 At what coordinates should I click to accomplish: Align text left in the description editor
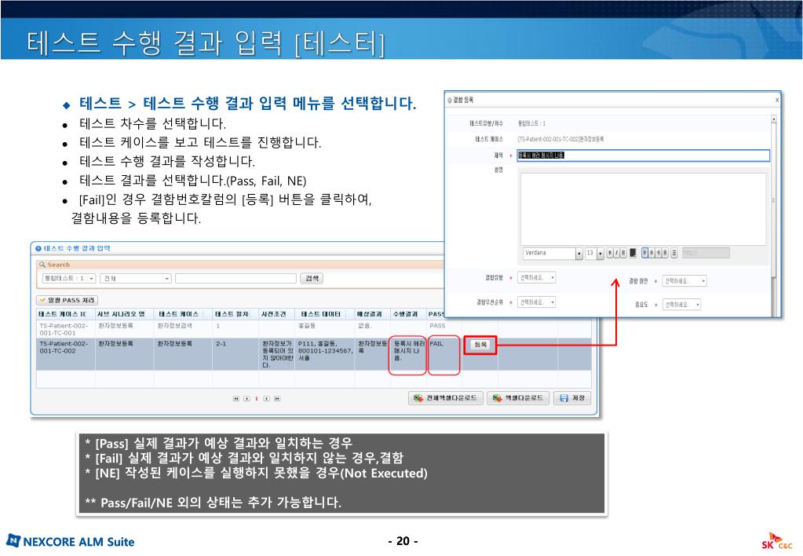(645, 253)
